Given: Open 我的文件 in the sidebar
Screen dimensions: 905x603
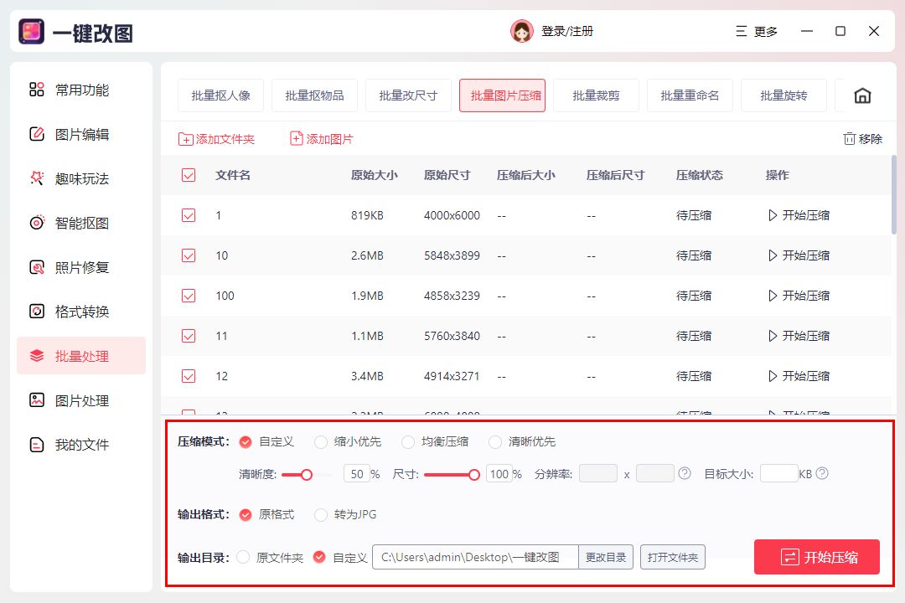Looking at the screenshot, I should [80, 445].
